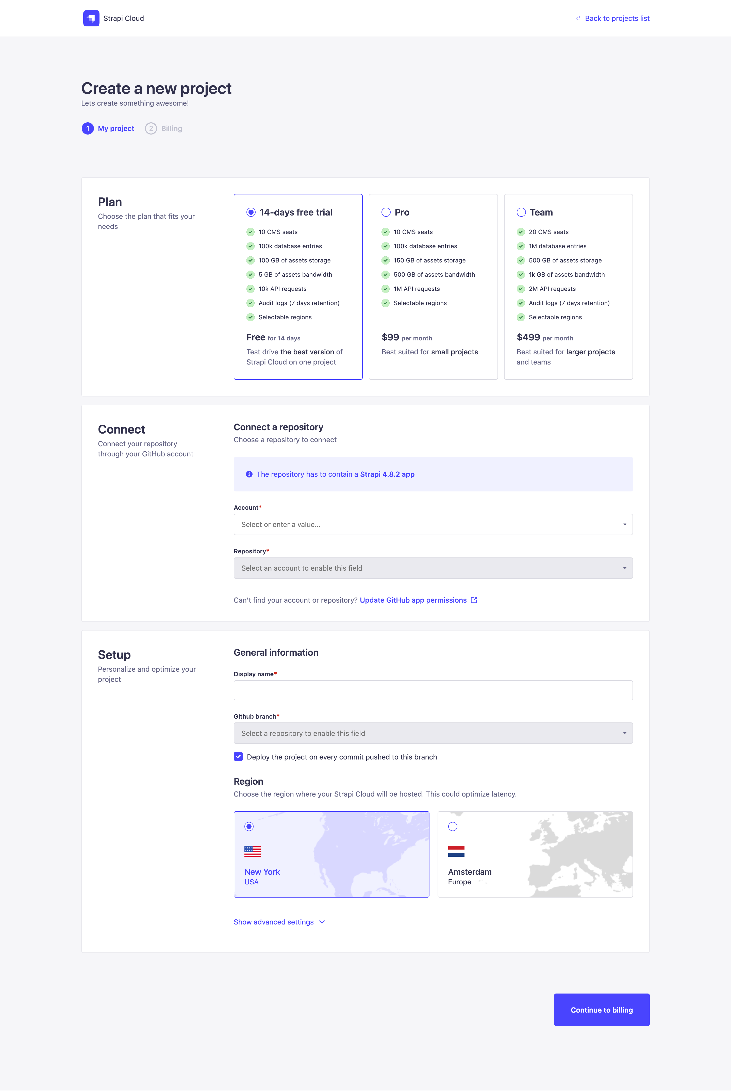Choose the New York region radio
The image size is (731, 1091).
pos(249,826)
